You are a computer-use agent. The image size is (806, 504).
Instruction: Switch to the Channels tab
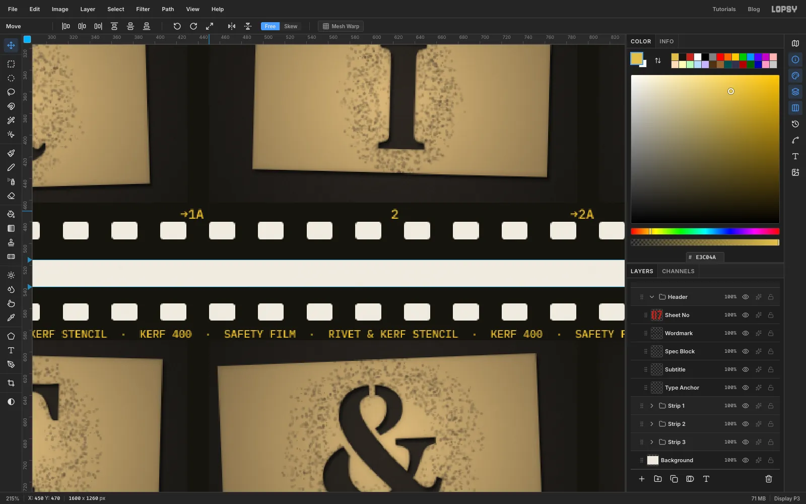[678, 271]
